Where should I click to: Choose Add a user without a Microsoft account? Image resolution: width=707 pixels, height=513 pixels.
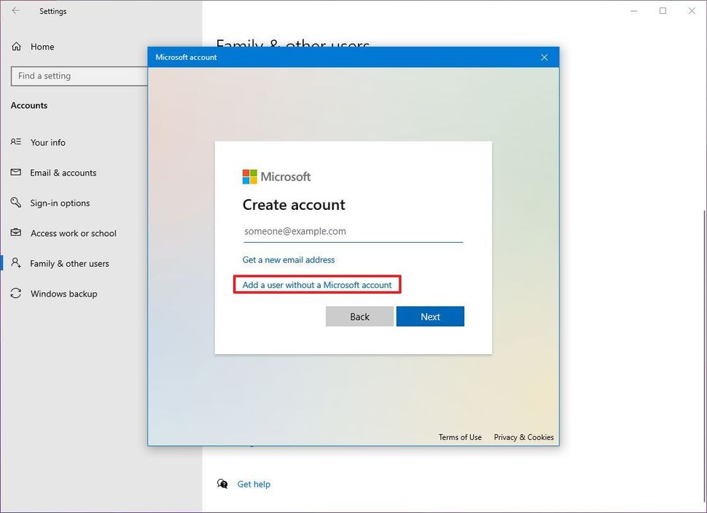tap(317, 285)
